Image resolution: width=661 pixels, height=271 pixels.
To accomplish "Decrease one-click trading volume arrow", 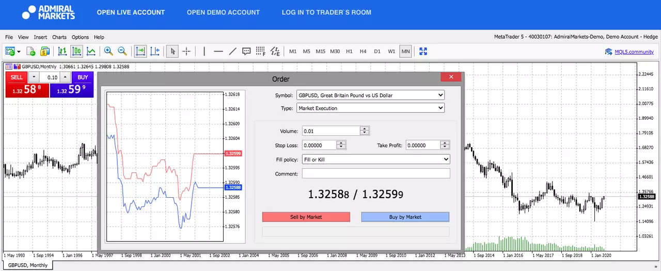I will coord(34,77).
